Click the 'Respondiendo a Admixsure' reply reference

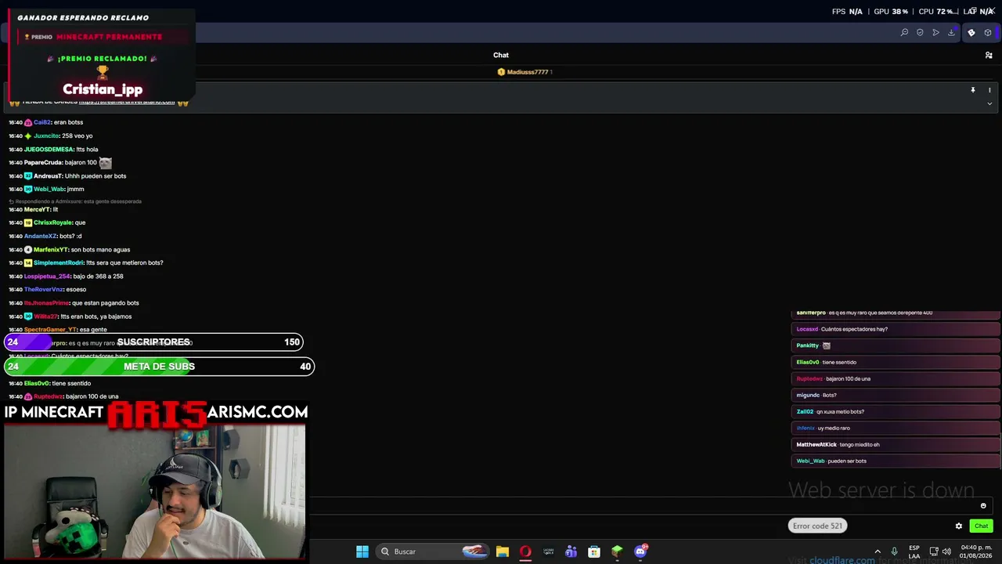pos(75,201)
